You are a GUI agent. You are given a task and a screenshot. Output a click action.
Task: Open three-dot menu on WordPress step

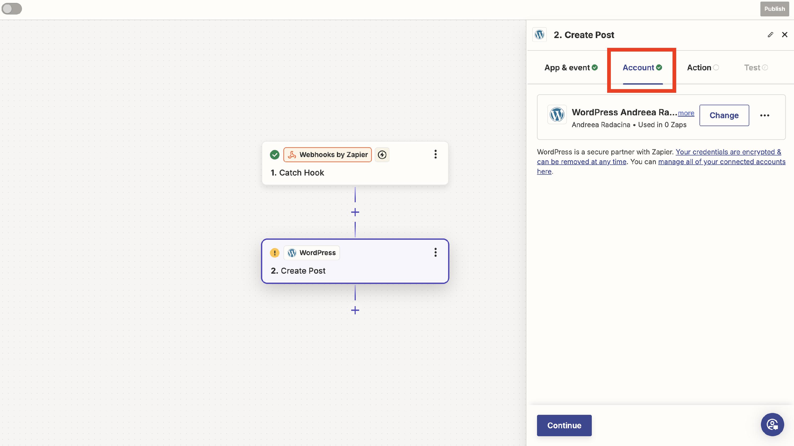(x=435, y=252)
